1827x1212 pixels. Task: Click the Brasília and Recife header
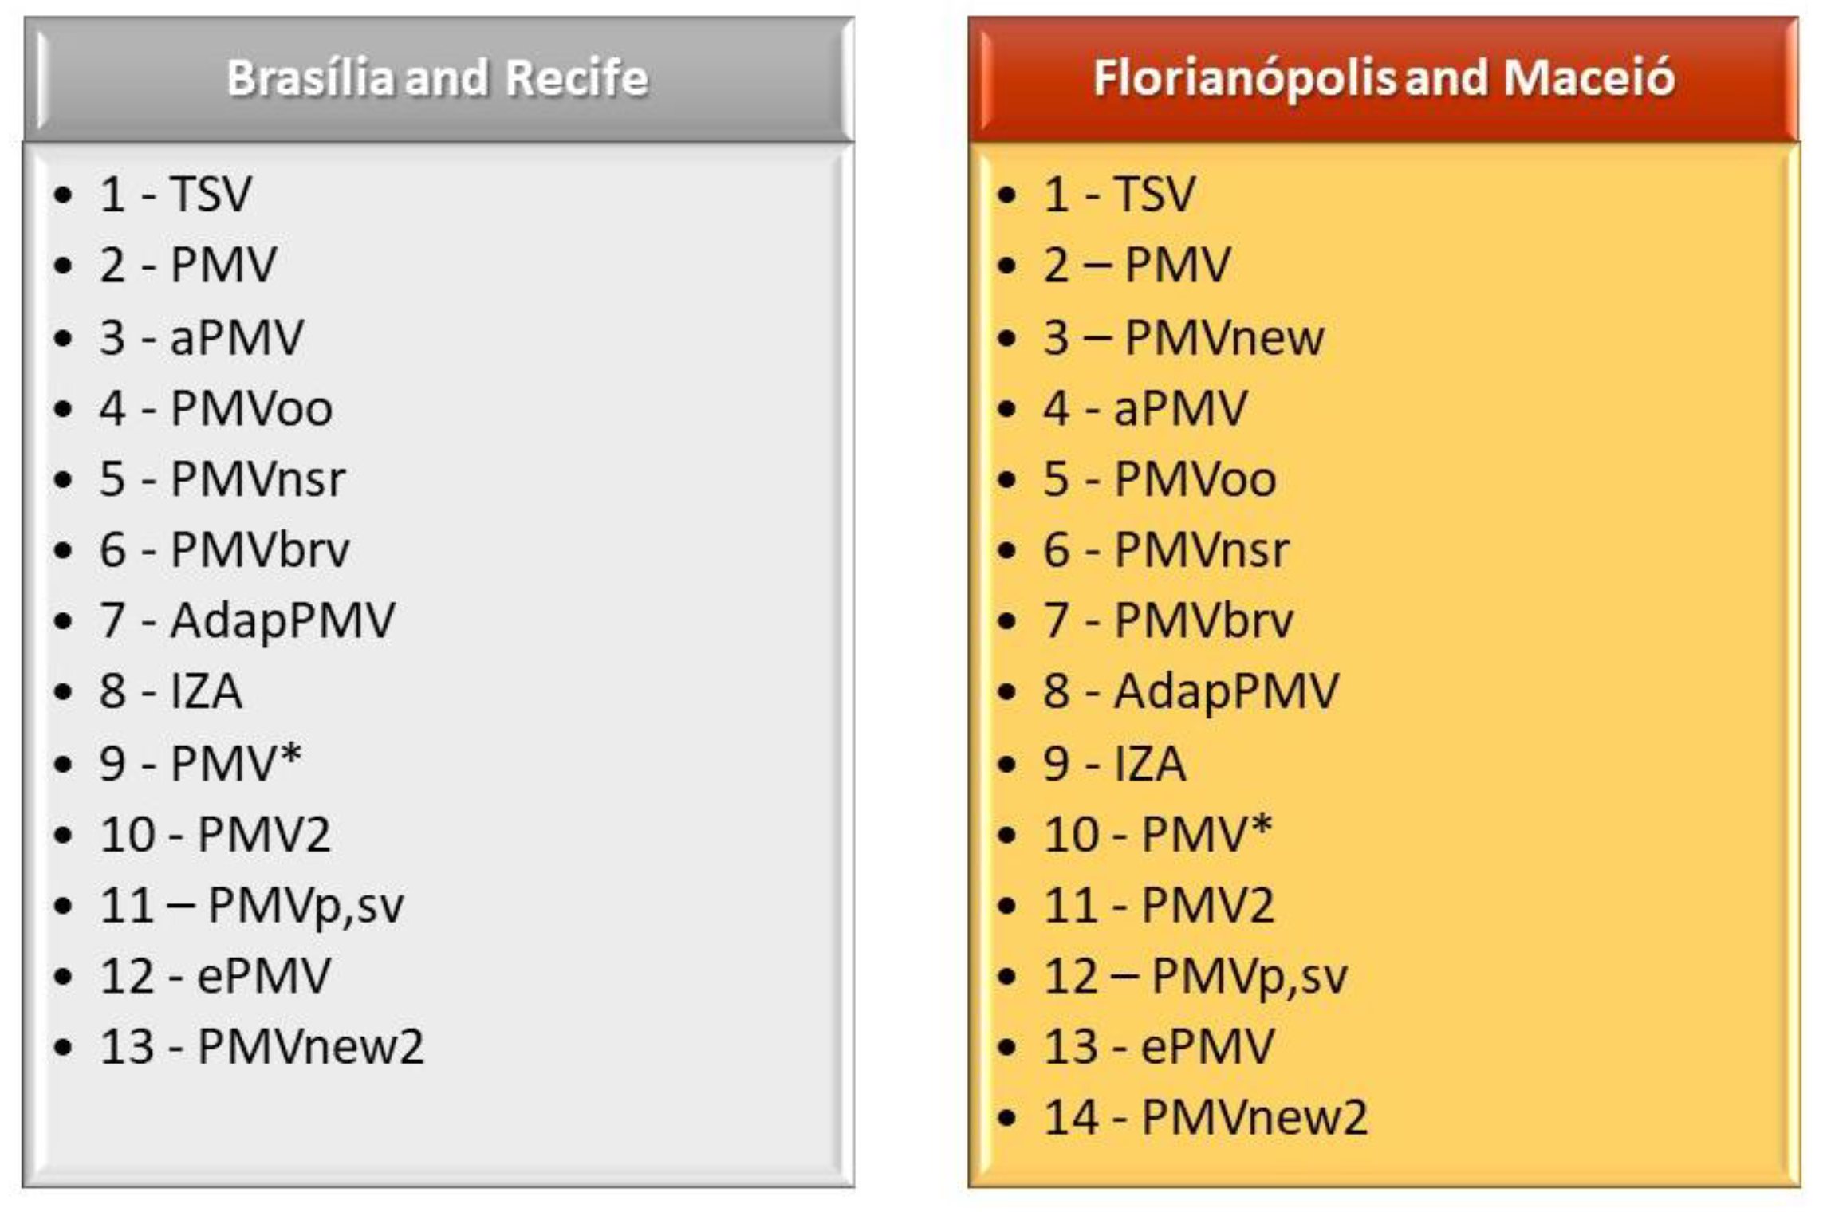point(439,80)
